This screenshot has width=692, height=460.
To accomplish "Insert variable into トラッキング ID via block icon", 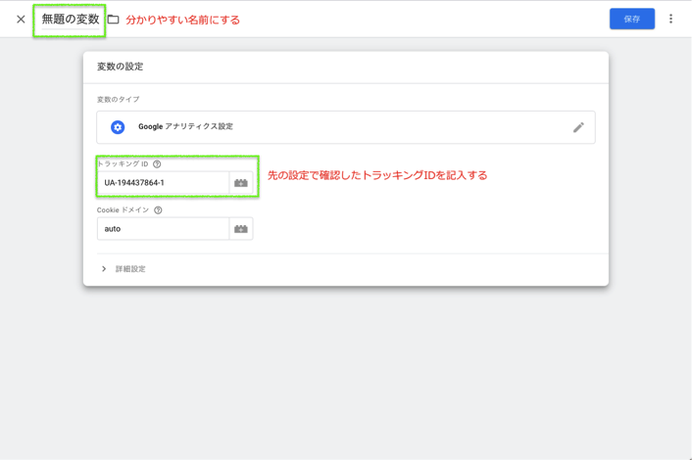I will [x=241, y=183].
